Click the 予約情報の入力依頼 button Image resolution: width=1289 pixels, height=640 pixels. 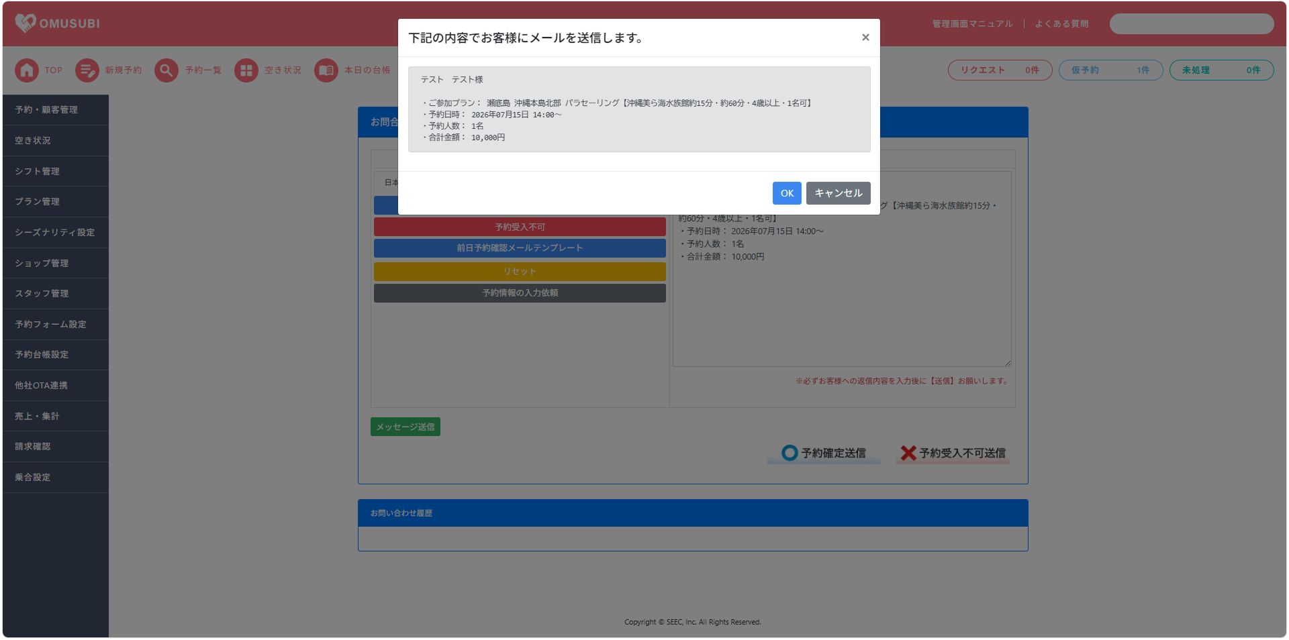click(520, 293)
